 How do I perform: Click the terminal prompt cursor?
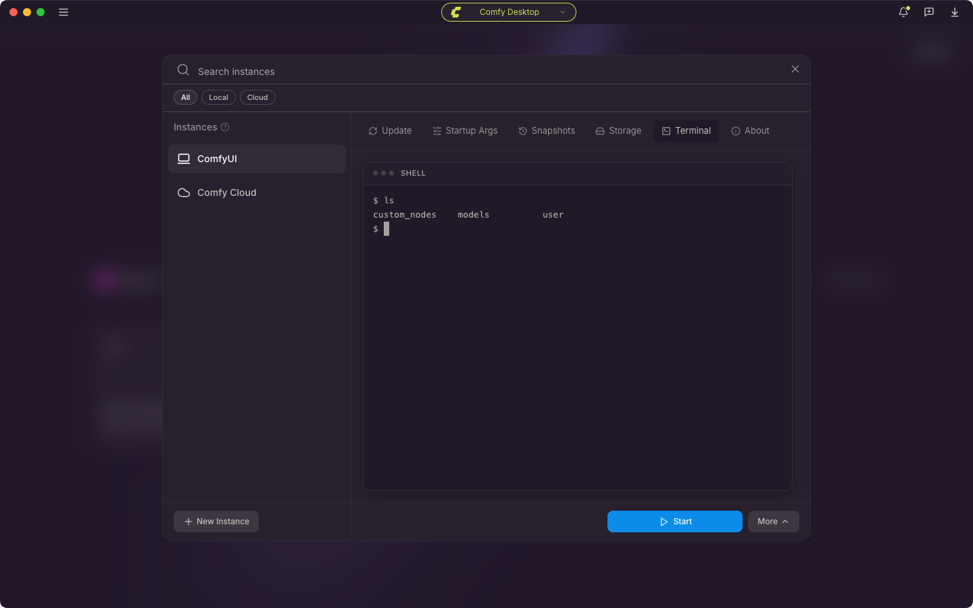[x=386, y=229]
